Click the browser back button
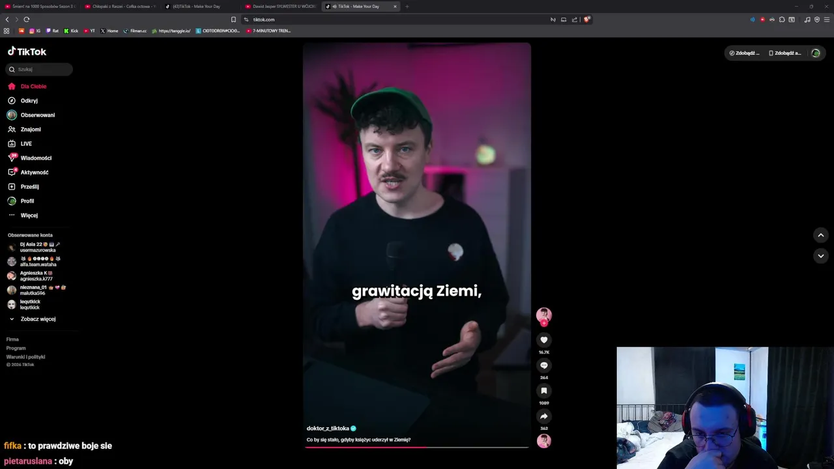Screen dimensions: 834x469 coord(7,20)
